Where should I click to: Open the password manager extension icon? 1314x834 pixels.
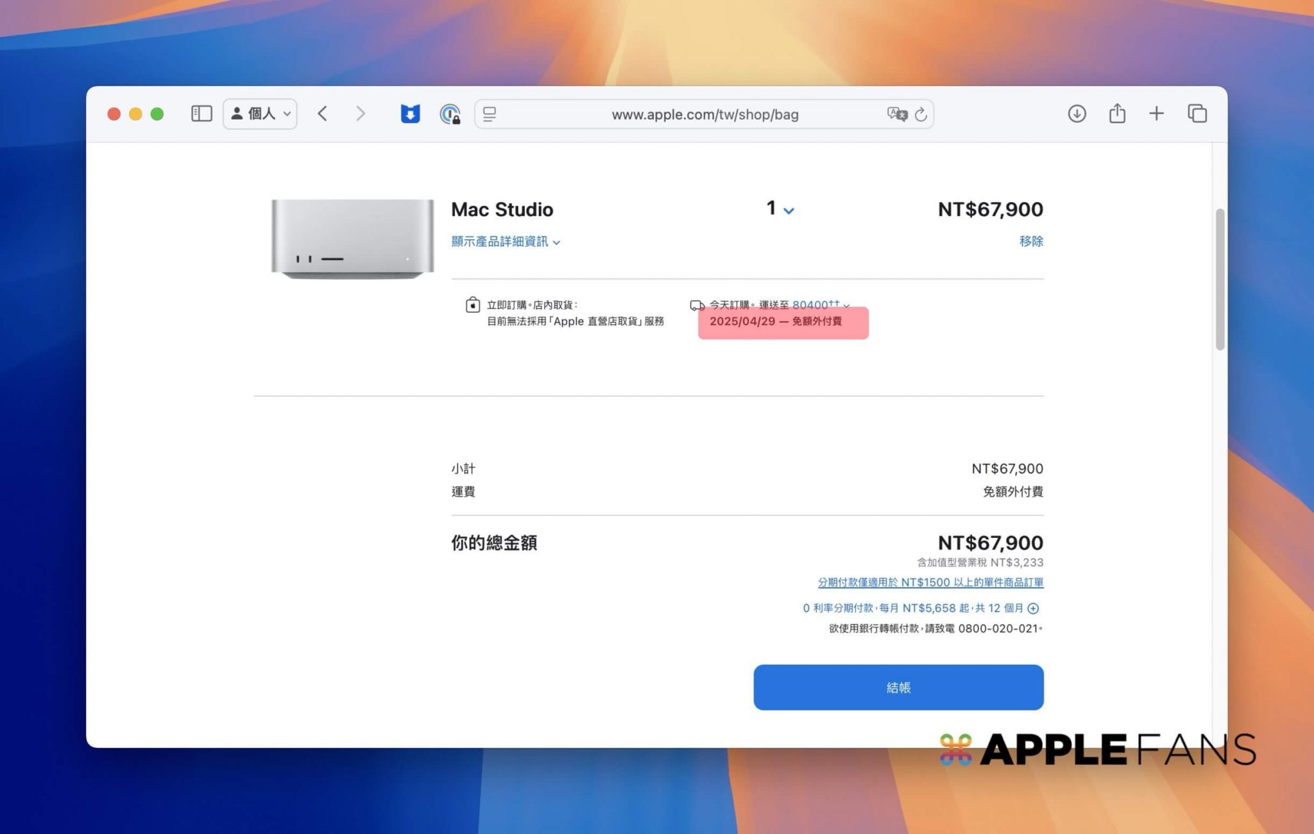[450, 114]
